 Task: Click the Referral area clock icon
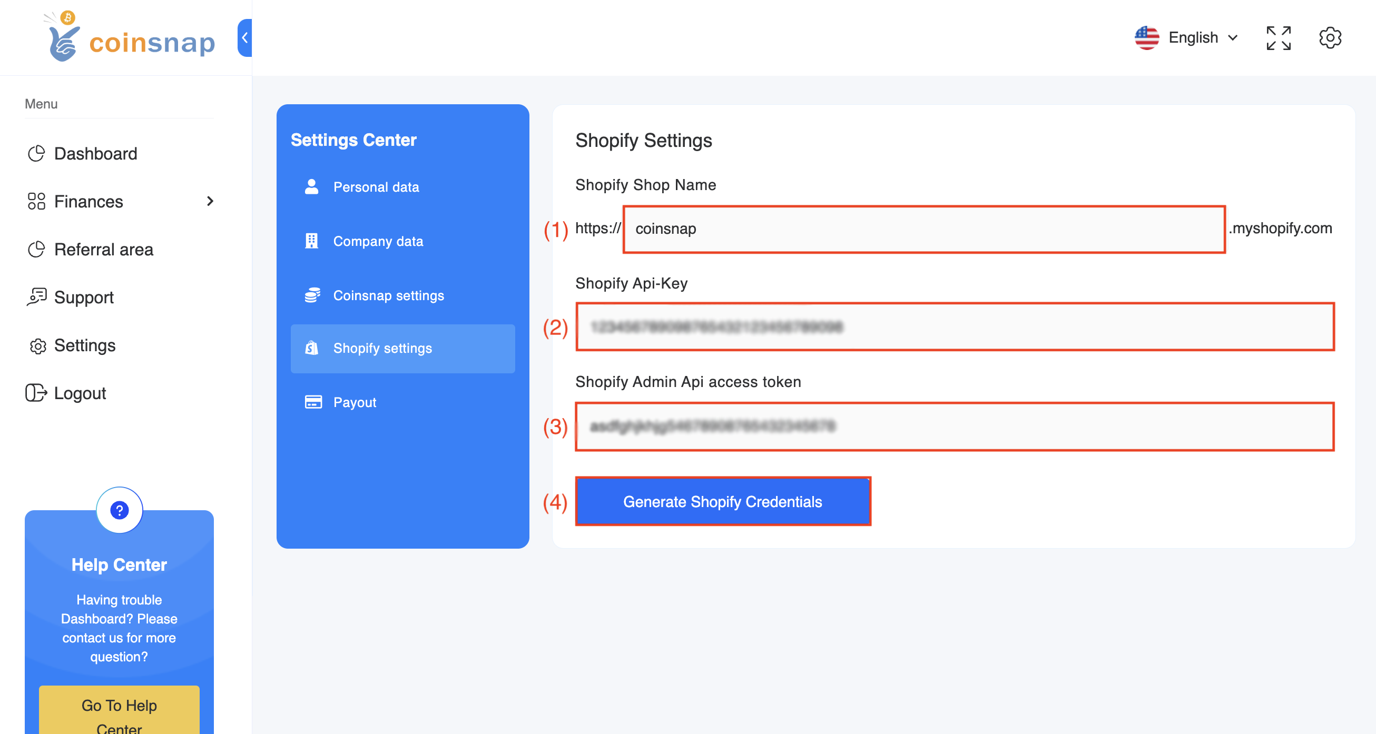tap(36, 249)
